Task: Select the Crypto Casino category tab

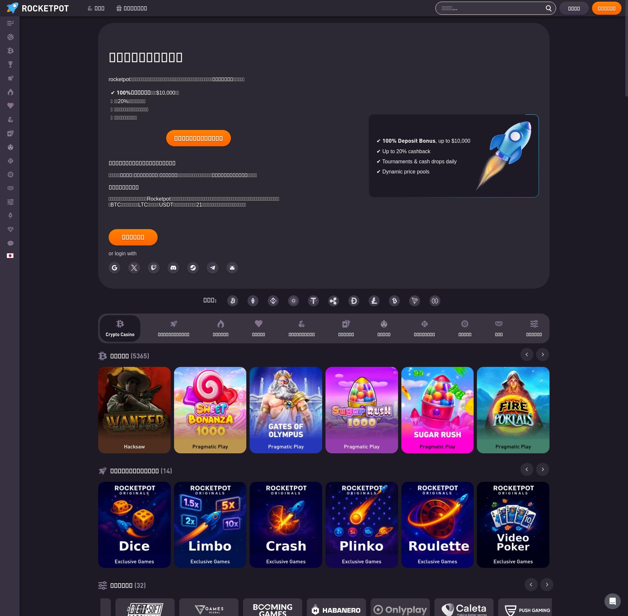Action: (120, 328)
